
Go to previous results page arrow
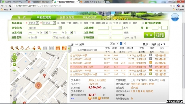[x=117, y=44]
